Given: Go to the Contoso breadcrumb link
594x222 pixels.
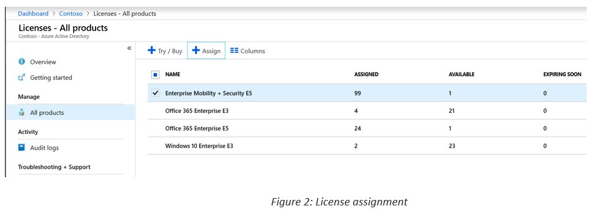Looking at the screenshot, I should [71, 13].
